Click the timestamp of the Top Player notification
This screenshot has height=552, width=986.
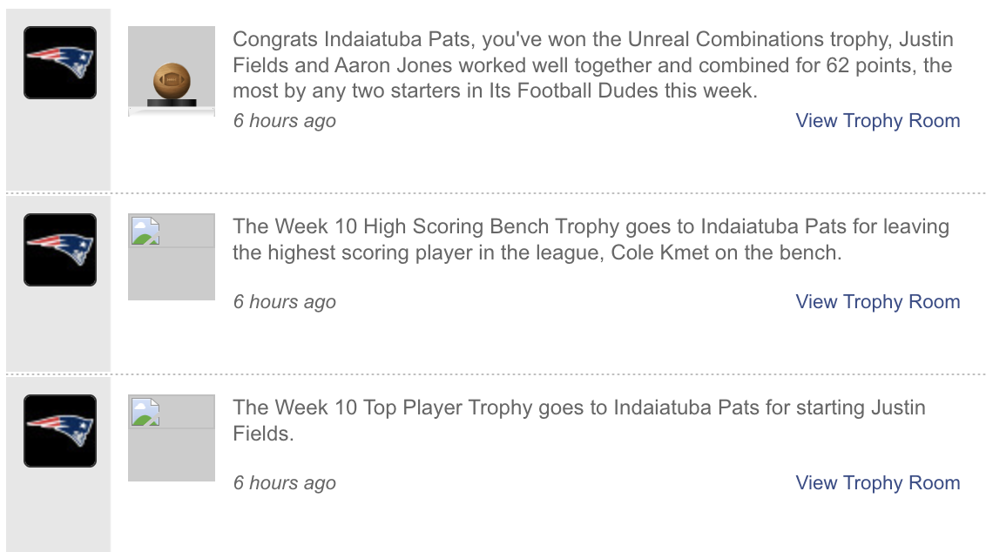283,482
